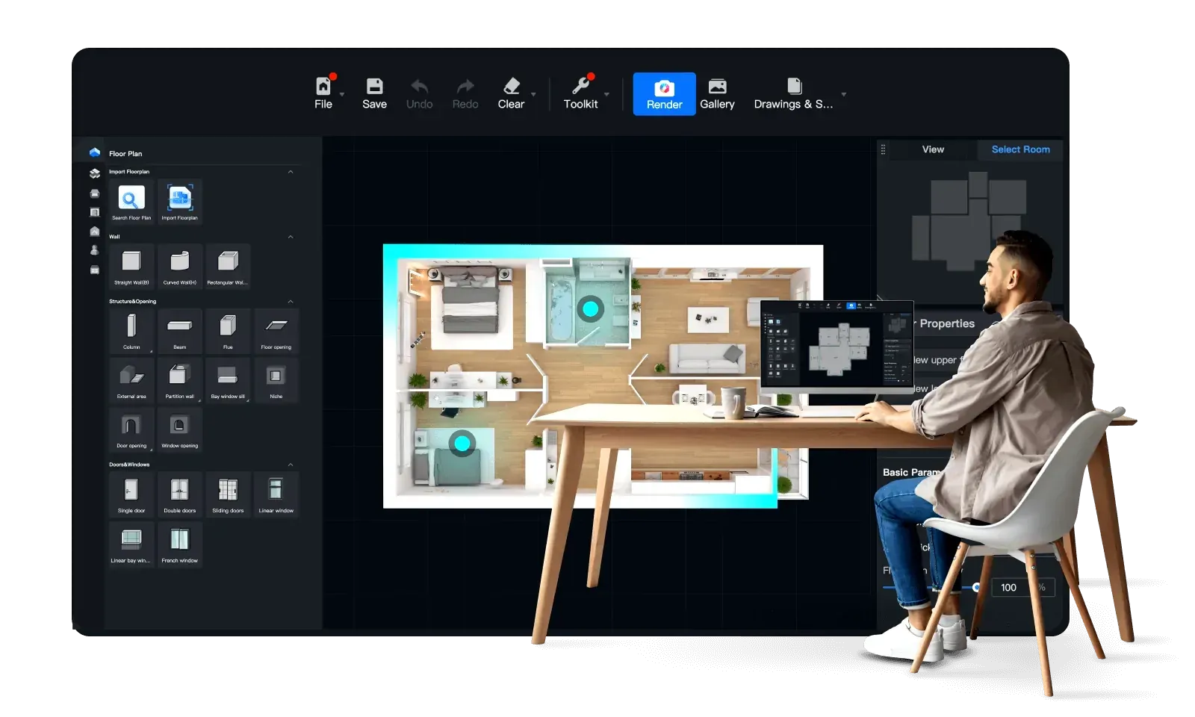Select the Straight Wall tool

(x=131, y=263)
